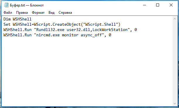Minimize the Notepad window
Screen dimensions: 179x108
tap(144, 5)
